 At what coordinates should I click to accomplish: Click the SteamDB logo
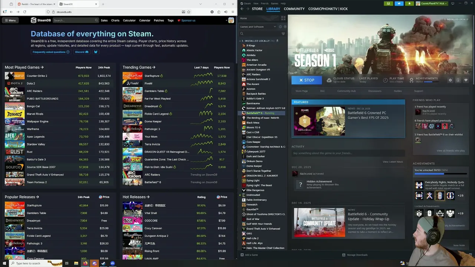pyautogui.click(x=41, y=20)
